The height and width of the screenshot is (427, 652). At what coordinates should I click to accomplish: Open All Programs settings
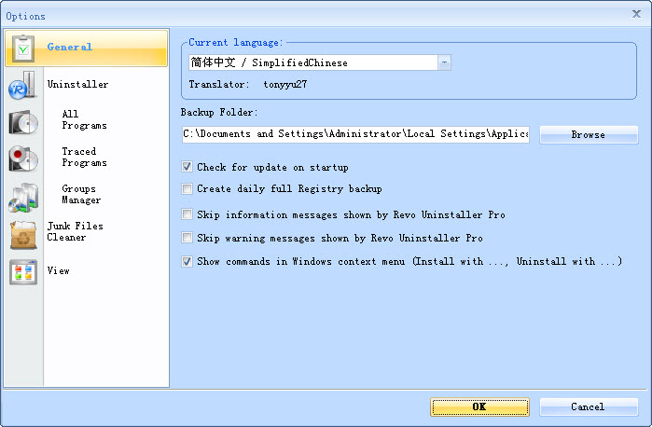coord(84,119)
